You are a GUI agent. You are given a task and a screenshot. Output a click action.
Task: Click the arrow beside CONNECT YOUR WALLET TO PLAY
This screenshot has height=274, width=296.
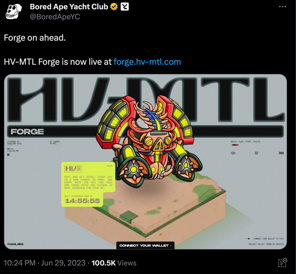247,239
